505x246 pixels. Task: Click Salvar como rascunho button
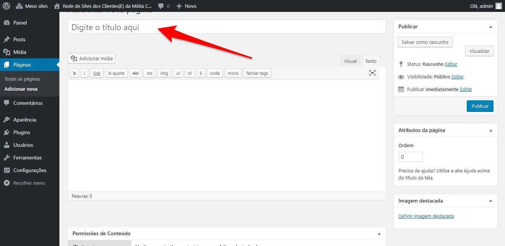(x=425, y=42)
